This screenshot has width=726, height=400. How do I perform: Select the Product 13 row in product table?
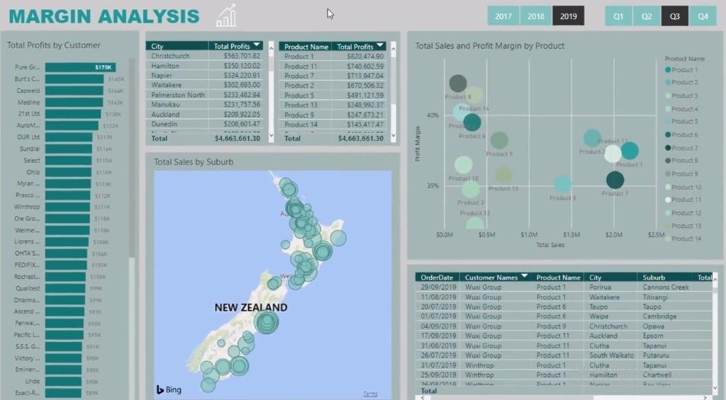click(x=333, y=105)
